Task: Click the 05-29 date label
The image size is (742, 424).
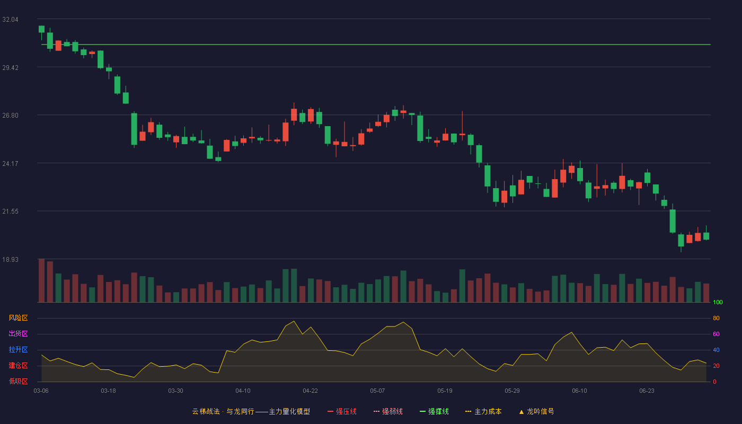Action: 512,391
